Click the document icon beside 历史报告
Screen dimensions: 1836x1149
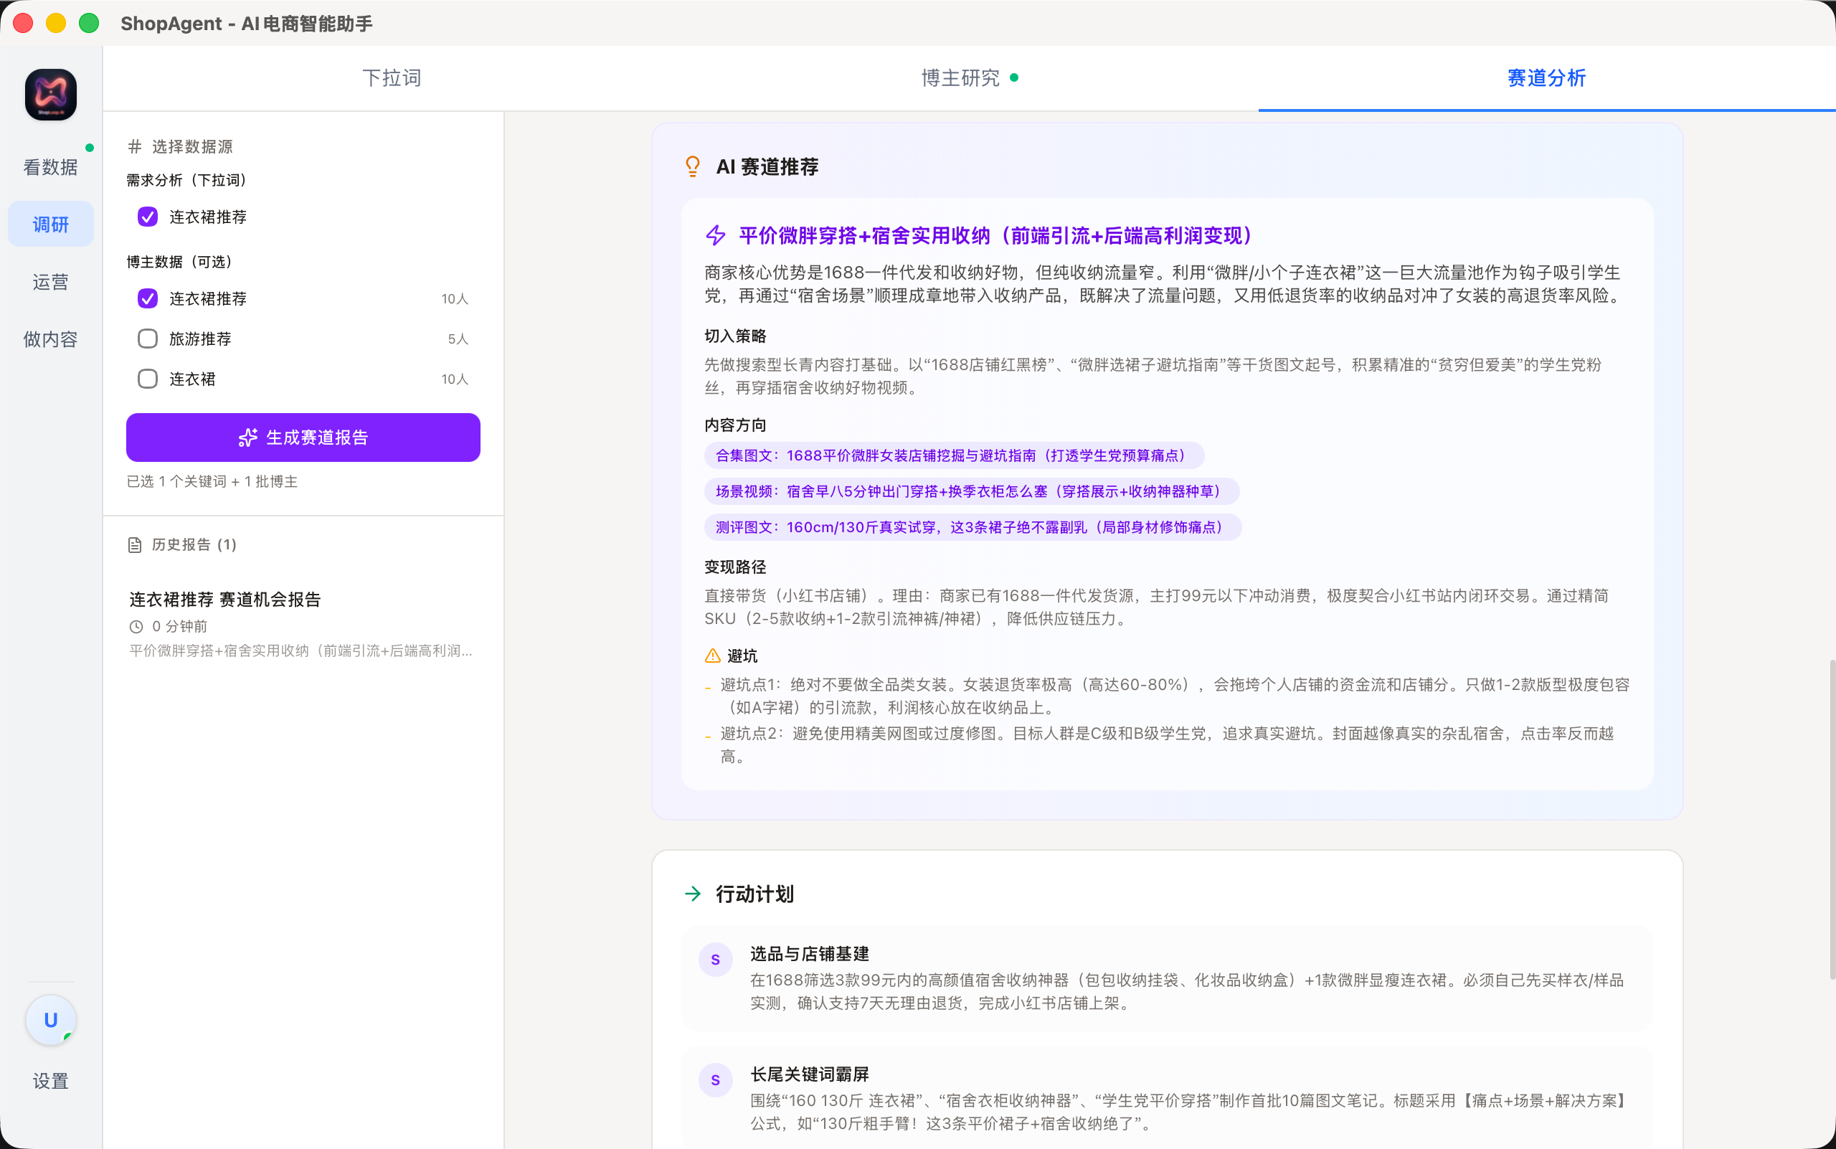pyautogui.click(x=135, y=544)
